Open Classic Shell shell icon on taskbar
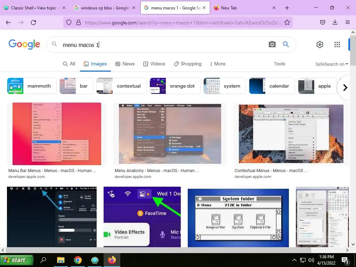Viewport: 356px width, 267px height. (95, 260)
